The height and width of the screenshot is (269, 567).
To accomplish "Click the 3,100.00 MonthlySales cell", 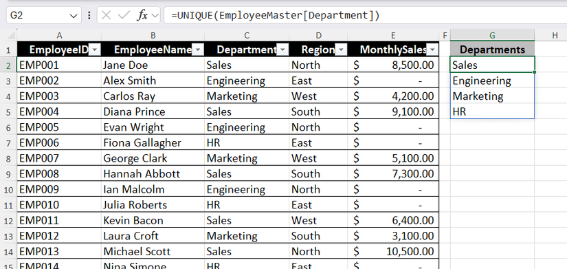I will pos(393,236).
